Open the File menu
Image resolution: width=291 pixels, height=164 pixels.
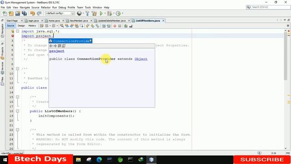coord(3,7)
